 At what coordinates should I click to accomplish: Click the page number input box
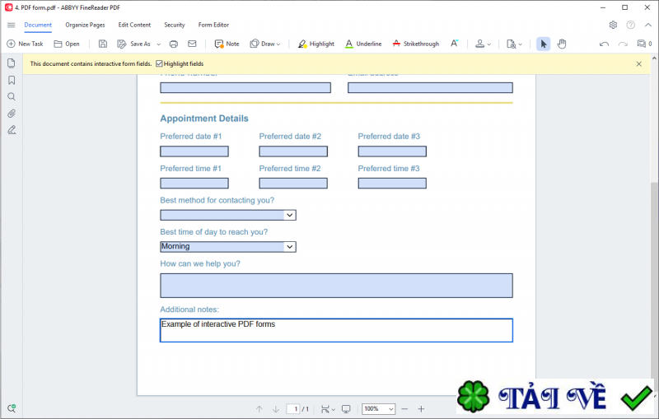point(293,409)
